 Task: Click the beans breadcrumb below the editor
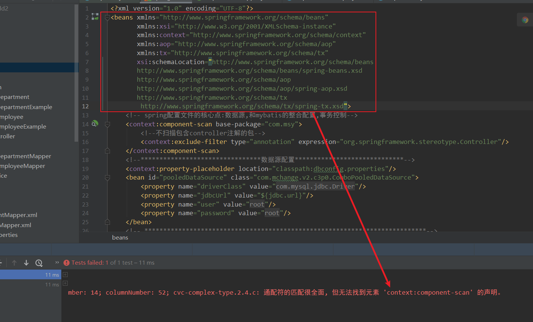click(120, 237)
